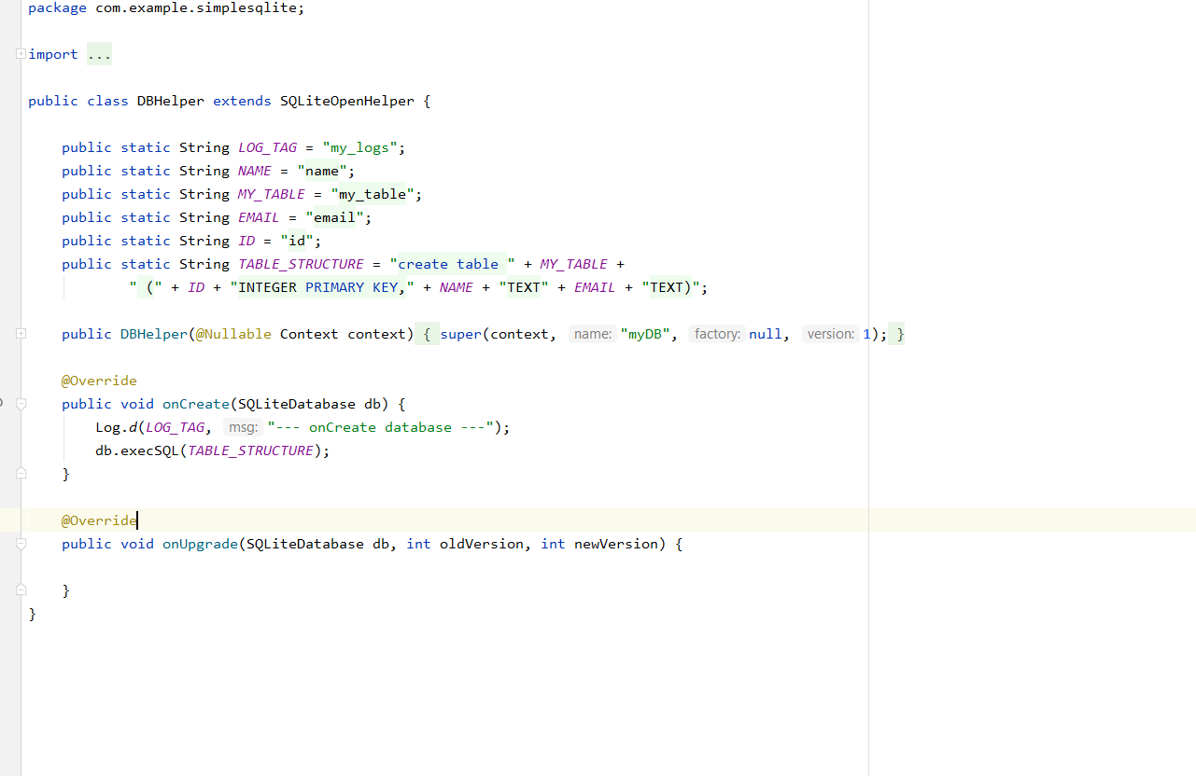Click the package com.example.simplesqlite line
The image size is (1196, 776).
[x=166, y=8]
